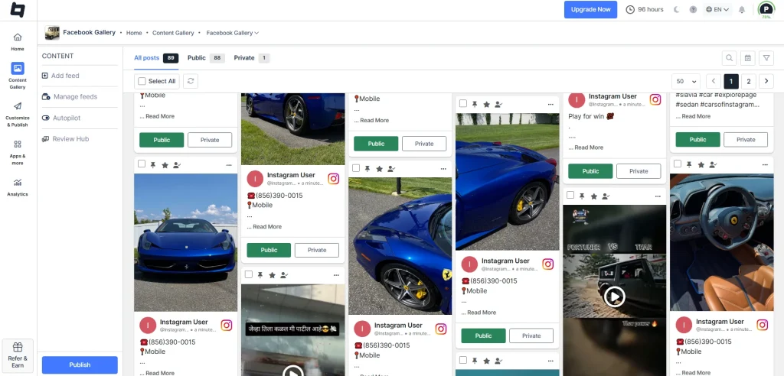784x376 pixels.
Task: Star the steering wheel interior post
Action: [701, 164]
